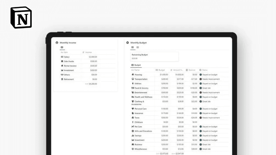Click the Transportation car icon

[x=133, y=79]
